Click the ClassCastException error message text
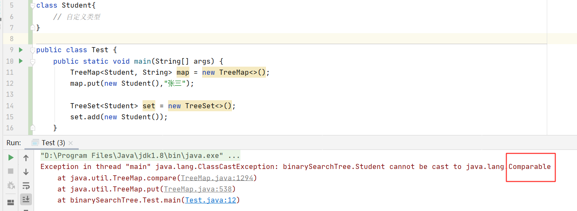 (295, 166)
